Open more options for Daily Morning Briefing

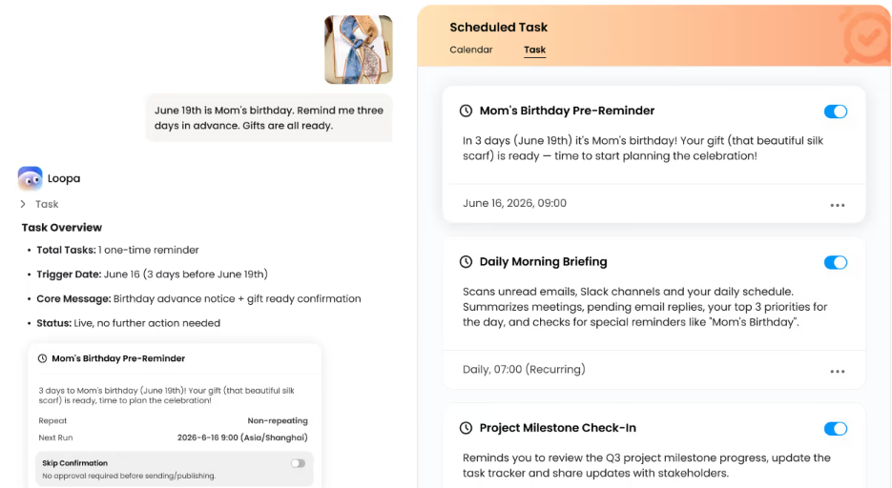click(x=838, y=372)
